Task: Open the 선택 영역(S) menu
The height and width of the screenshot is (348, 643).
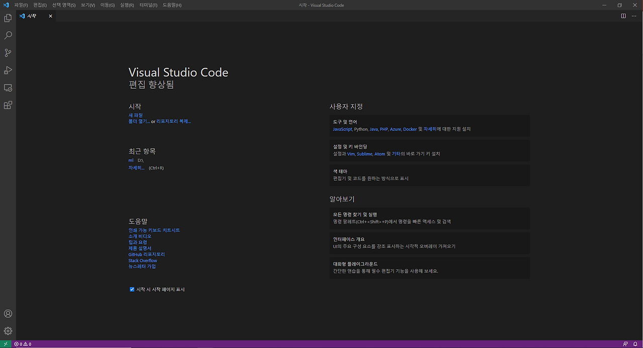Action: click(x=64, y=5)
